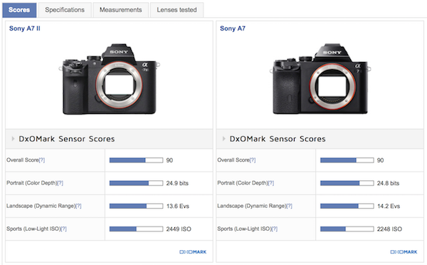Open Landscape Dynamic Range help [?] for Sony A7 II
Image resolution: width=427 pixels, height=265 pixels.
coord(78,206)
